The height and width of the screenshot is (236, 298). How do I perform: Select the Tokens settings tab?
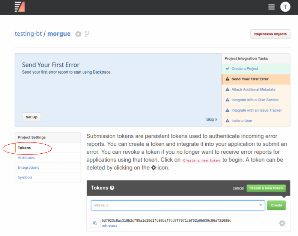pos(24,148)
